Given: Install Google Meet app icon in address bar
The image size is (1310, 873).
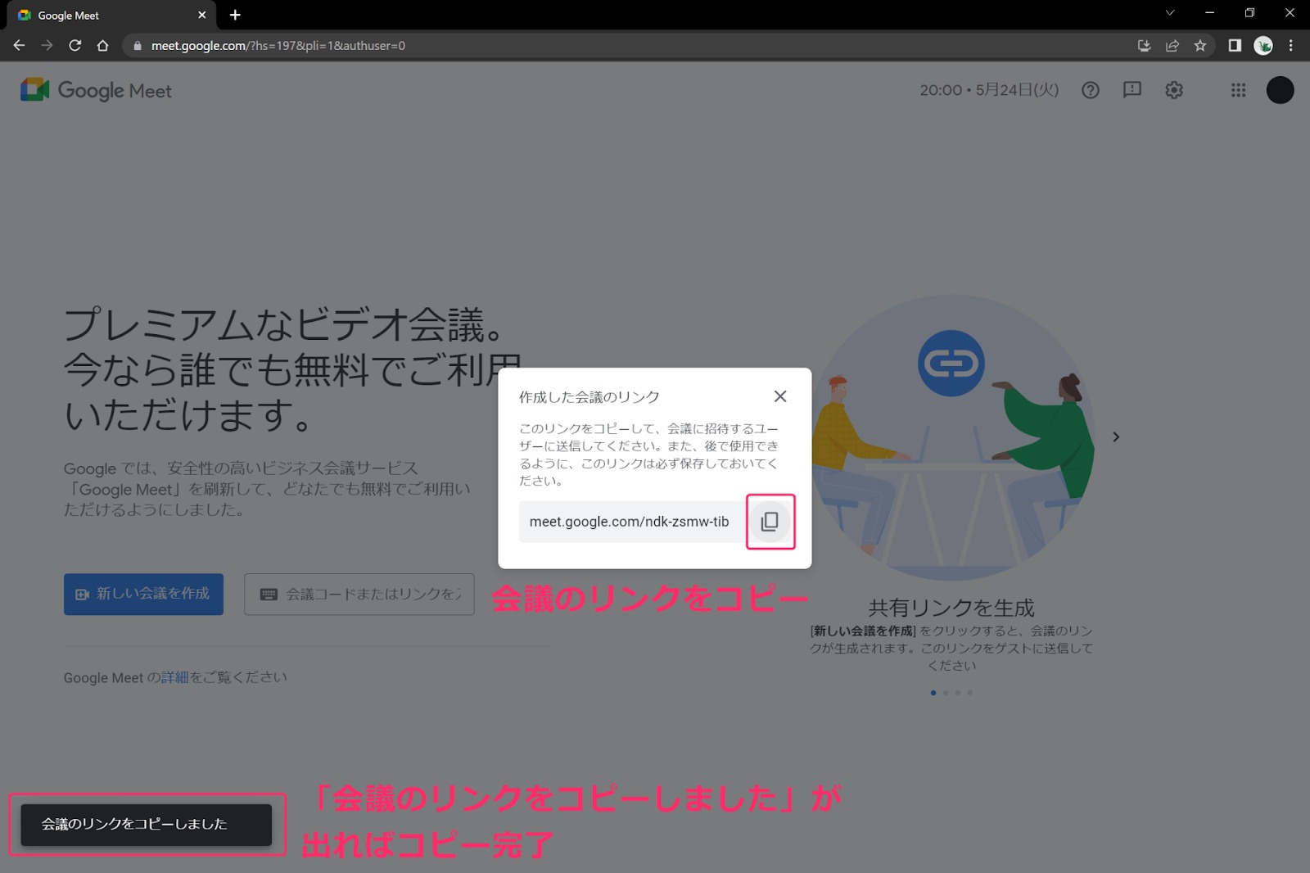Looking at the screenshot, I should [1145, 46].
